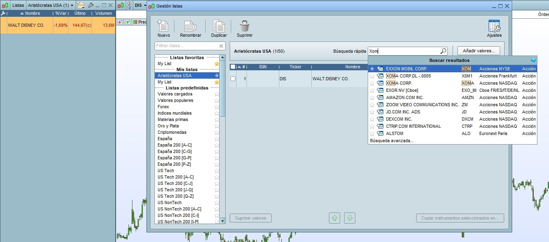The height and width of the screenshot is (242, 549).
Task: Check the select-all checkbox in table header
Action: [233, 67]
